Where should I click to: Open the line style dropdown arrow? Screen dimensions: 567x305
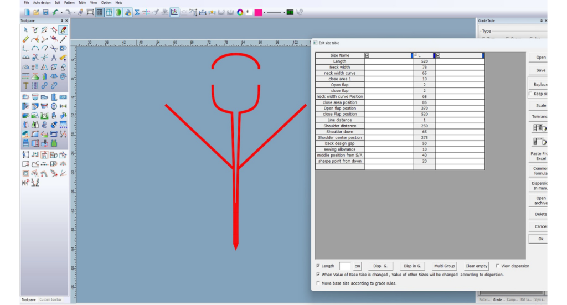pos(284,12)
